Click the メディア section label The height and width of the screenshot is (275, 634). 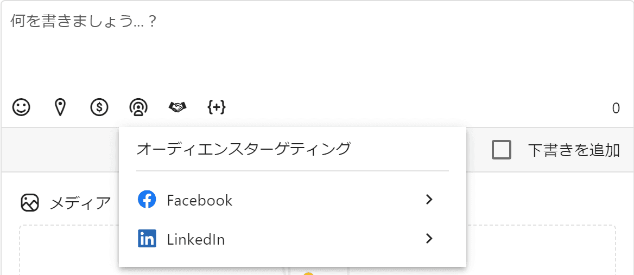tap(80, 203)
